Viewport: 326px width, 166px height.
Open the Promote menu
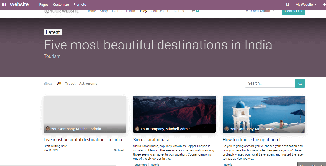(80, 5)
